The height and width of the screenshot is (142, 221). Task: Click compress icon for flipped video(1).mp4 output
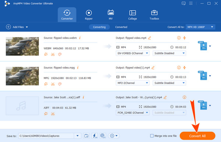[x=185, y=68]
